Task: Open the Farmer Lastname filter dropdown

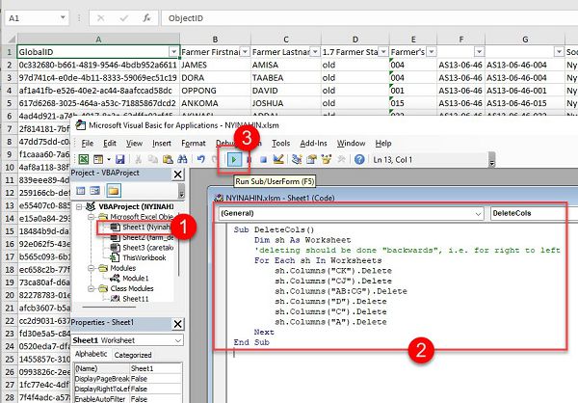Action: pyautogui.click(x=315, y=52)
